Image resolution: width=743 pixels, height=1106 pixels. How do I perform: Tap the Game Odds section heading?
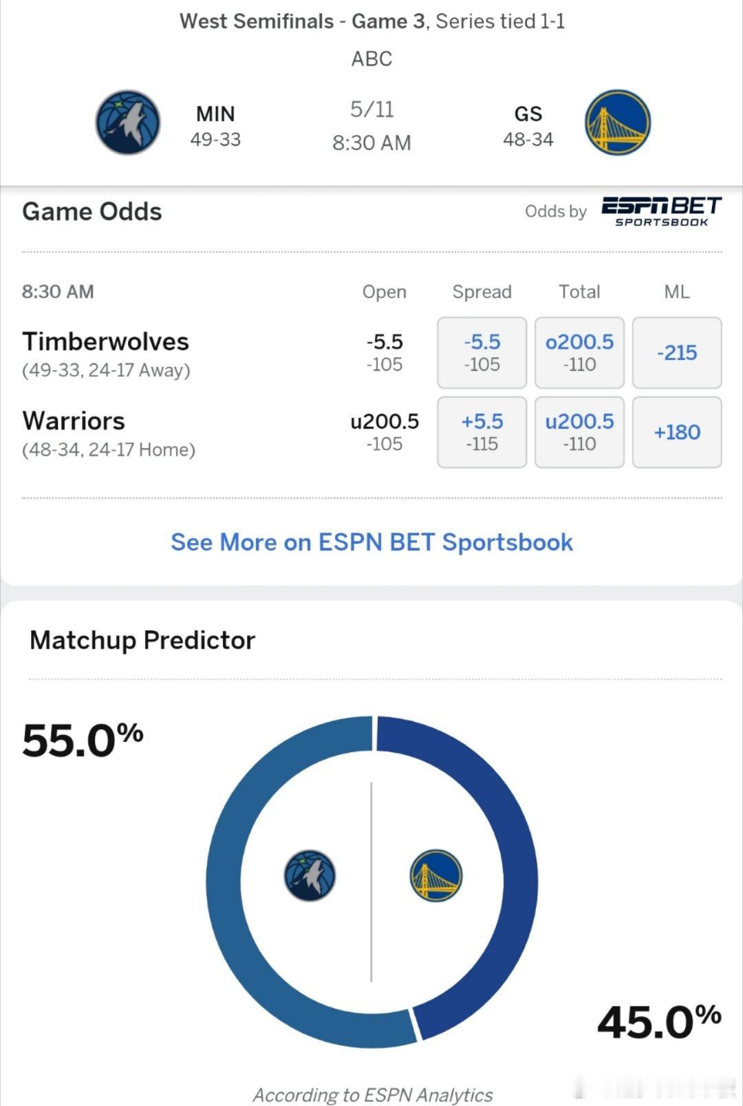tap(92, 211)
